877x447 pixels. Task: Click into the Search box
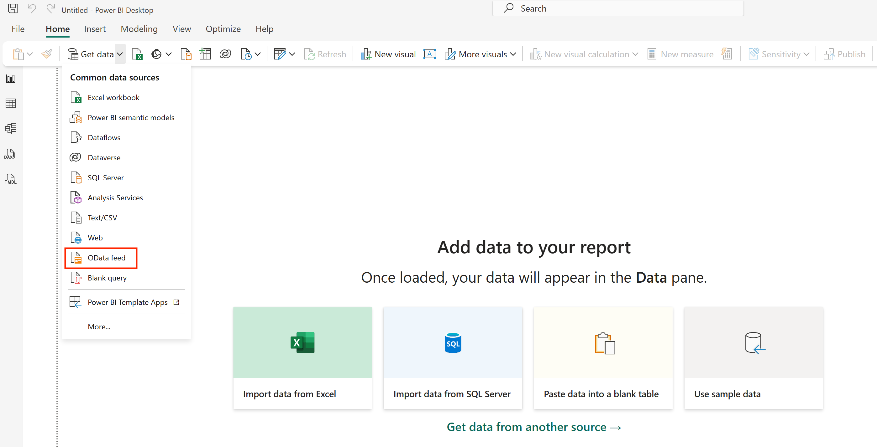pyautogui.click(x=618, y=8)
